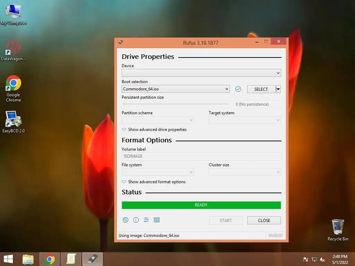Minimize the Rufus window

pyautogui.click(x=257, y=42)
